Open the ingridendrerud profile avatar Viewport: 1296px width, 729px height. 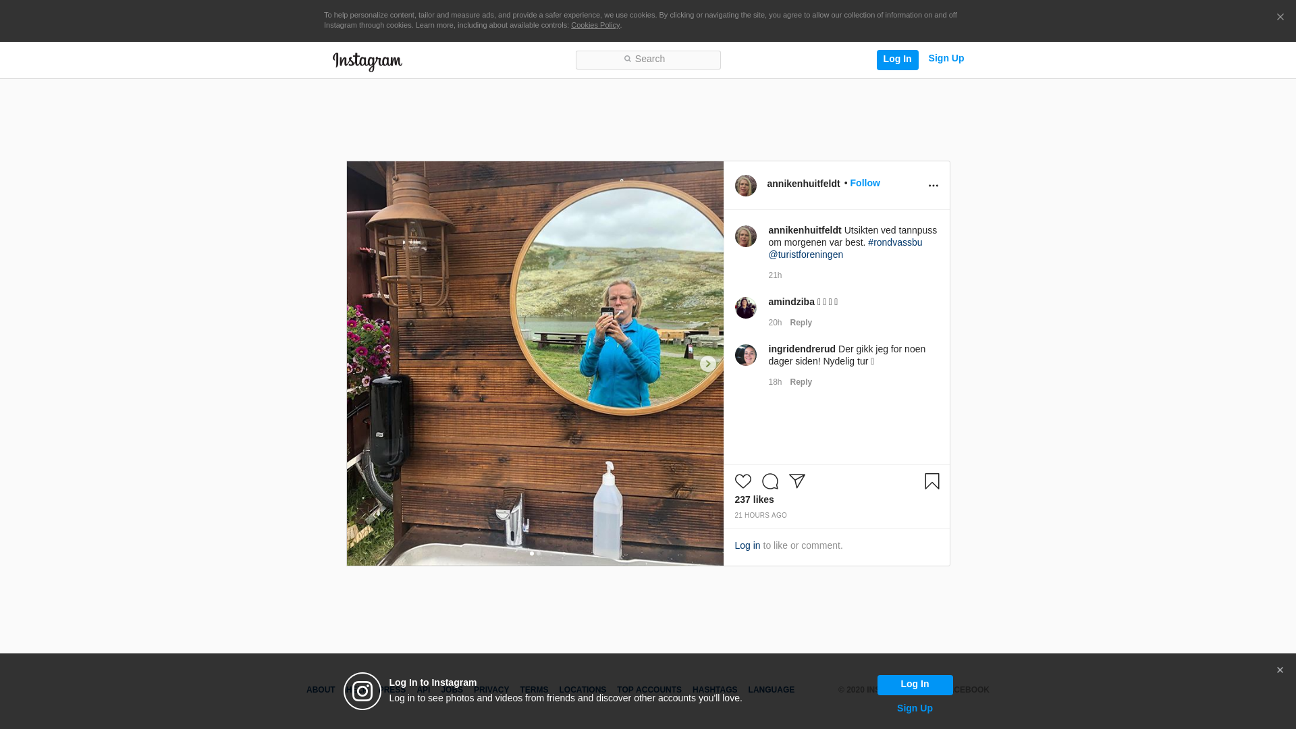[745, 355]
